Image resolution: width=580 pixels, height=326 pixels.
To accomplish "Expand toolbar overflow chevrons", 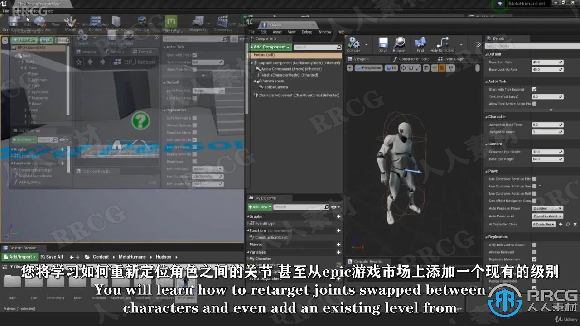I will (x=478, y=44).
